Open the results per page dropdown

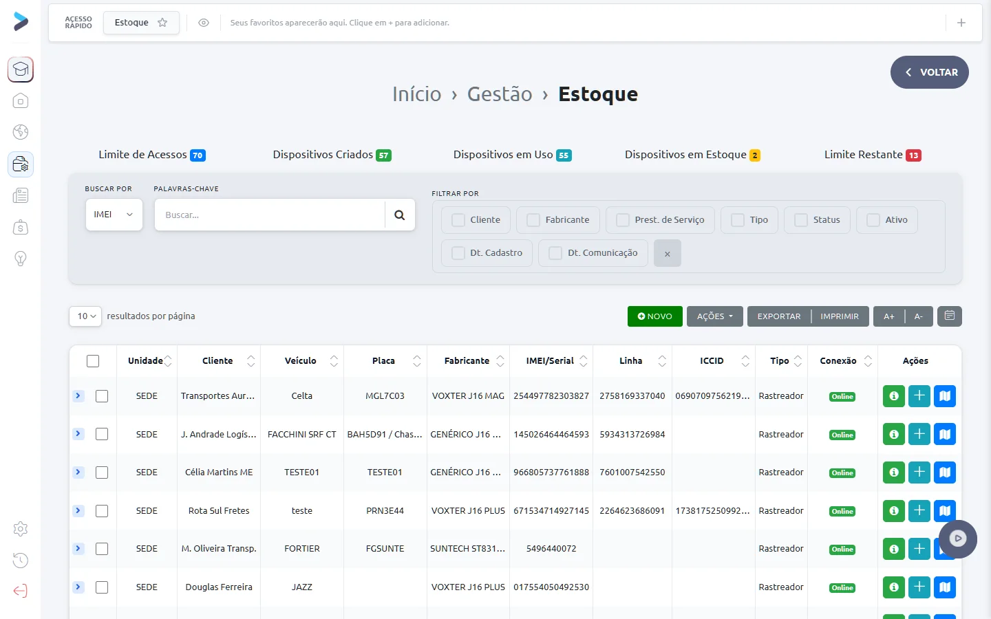pyautogui.click(x=85, y=316)
